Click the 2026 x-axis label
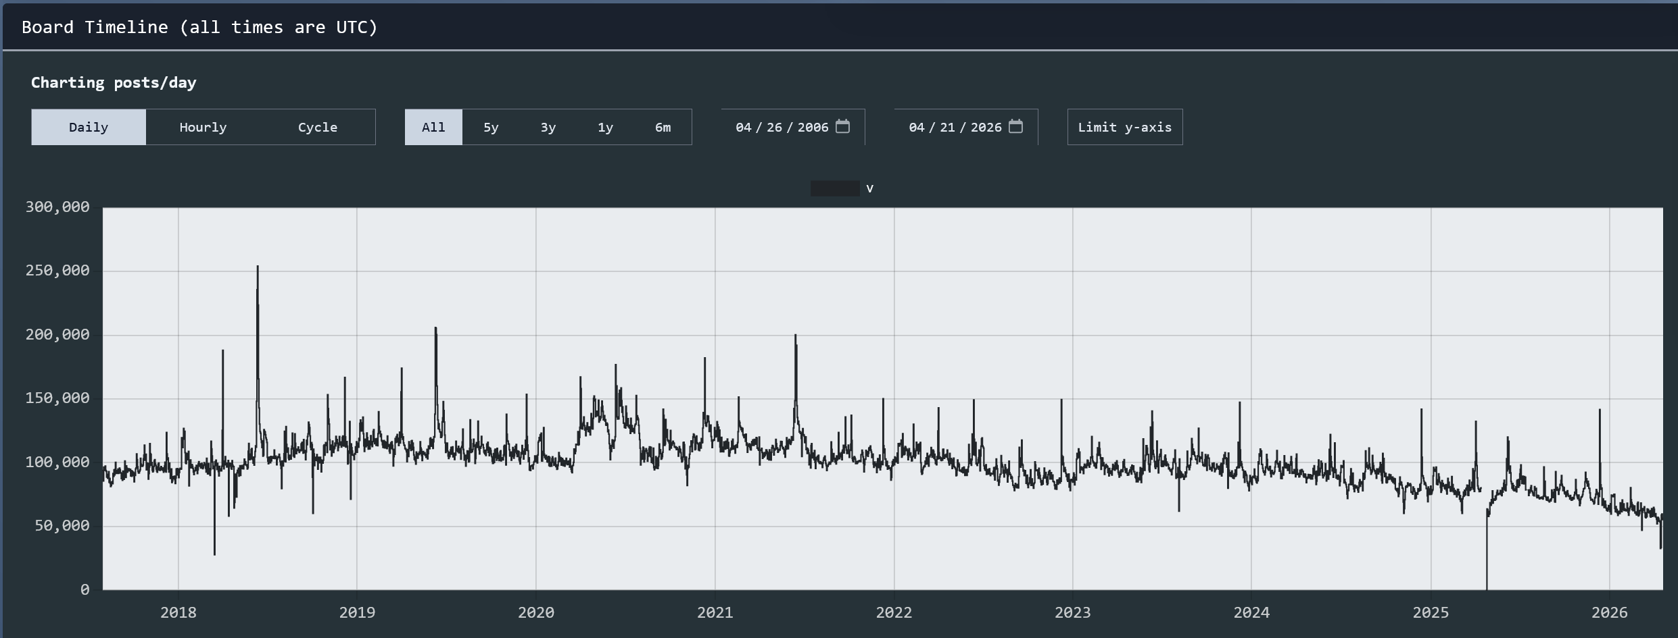The height and width of the screenshot is (638, 1678). 1610,612
